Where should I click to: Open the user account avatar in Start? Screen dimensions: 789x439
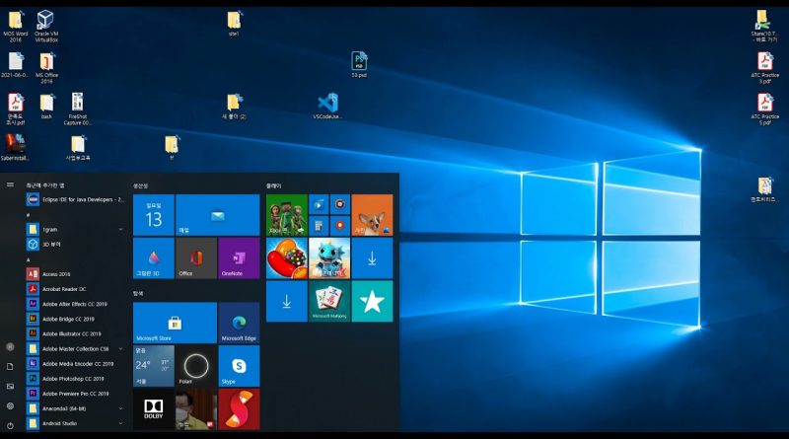coord(10,347)
